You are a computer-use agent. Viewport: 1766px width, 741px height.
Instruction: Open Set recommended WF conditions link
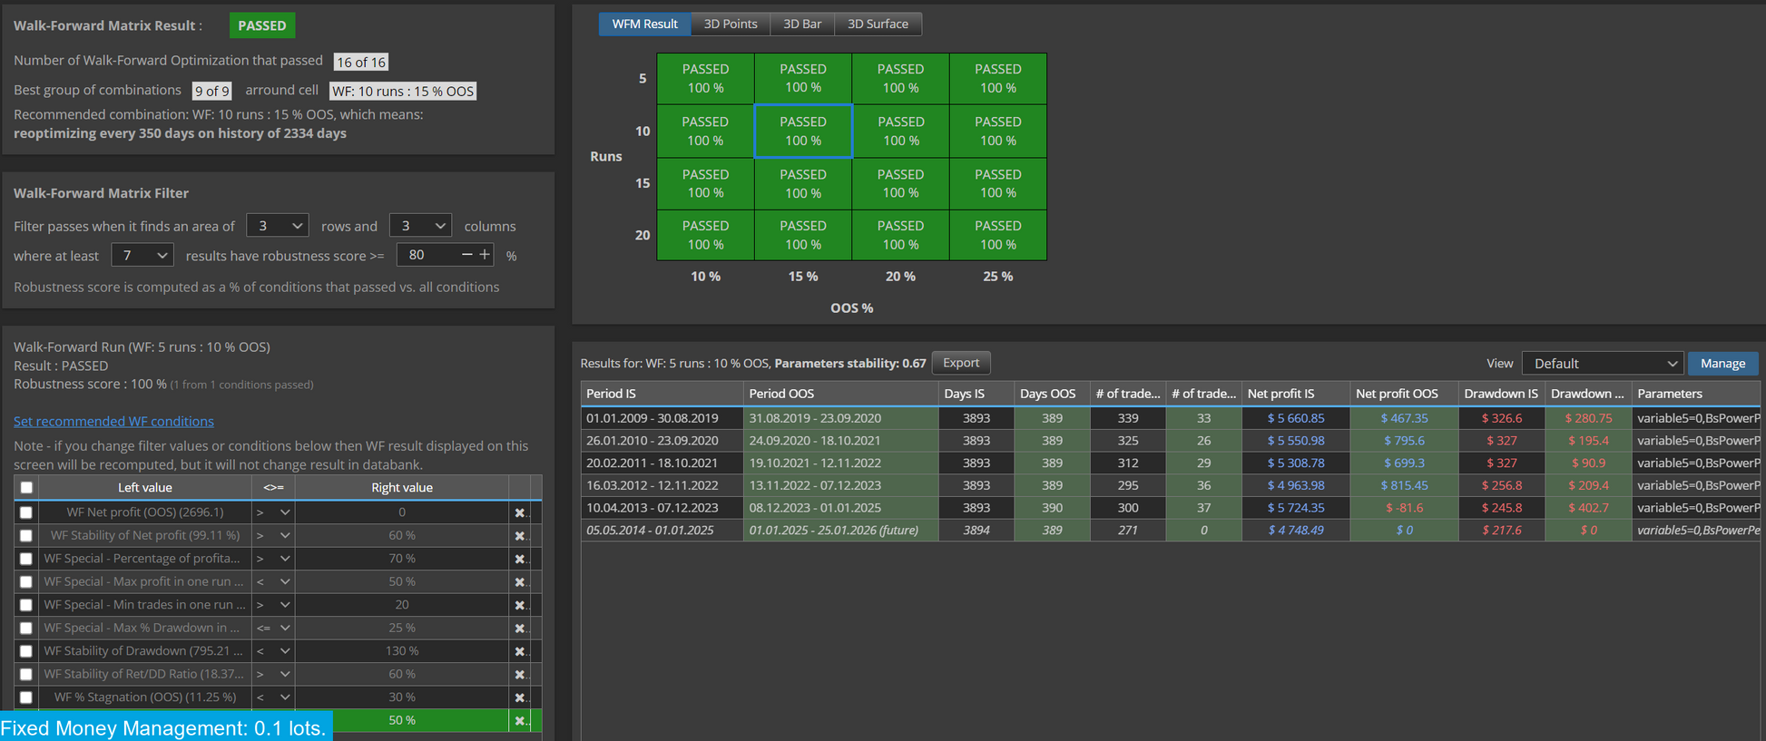(x=113, y=421)
